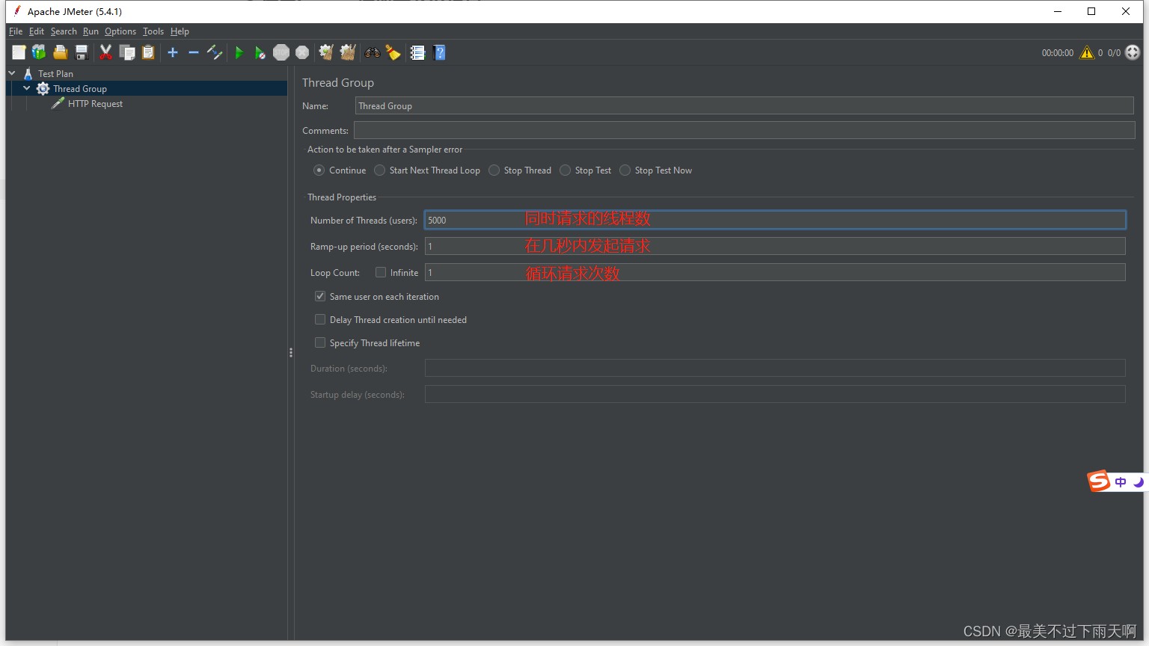The width and height of the screenshot is (1149, 646).
Task: Click the Paste clipboard icon
Action: click(148, 52)
